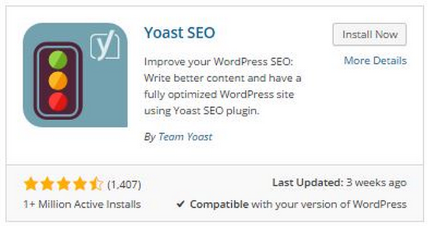
Task: Click the green traffic light circle
Action: (x=58, y=60)
